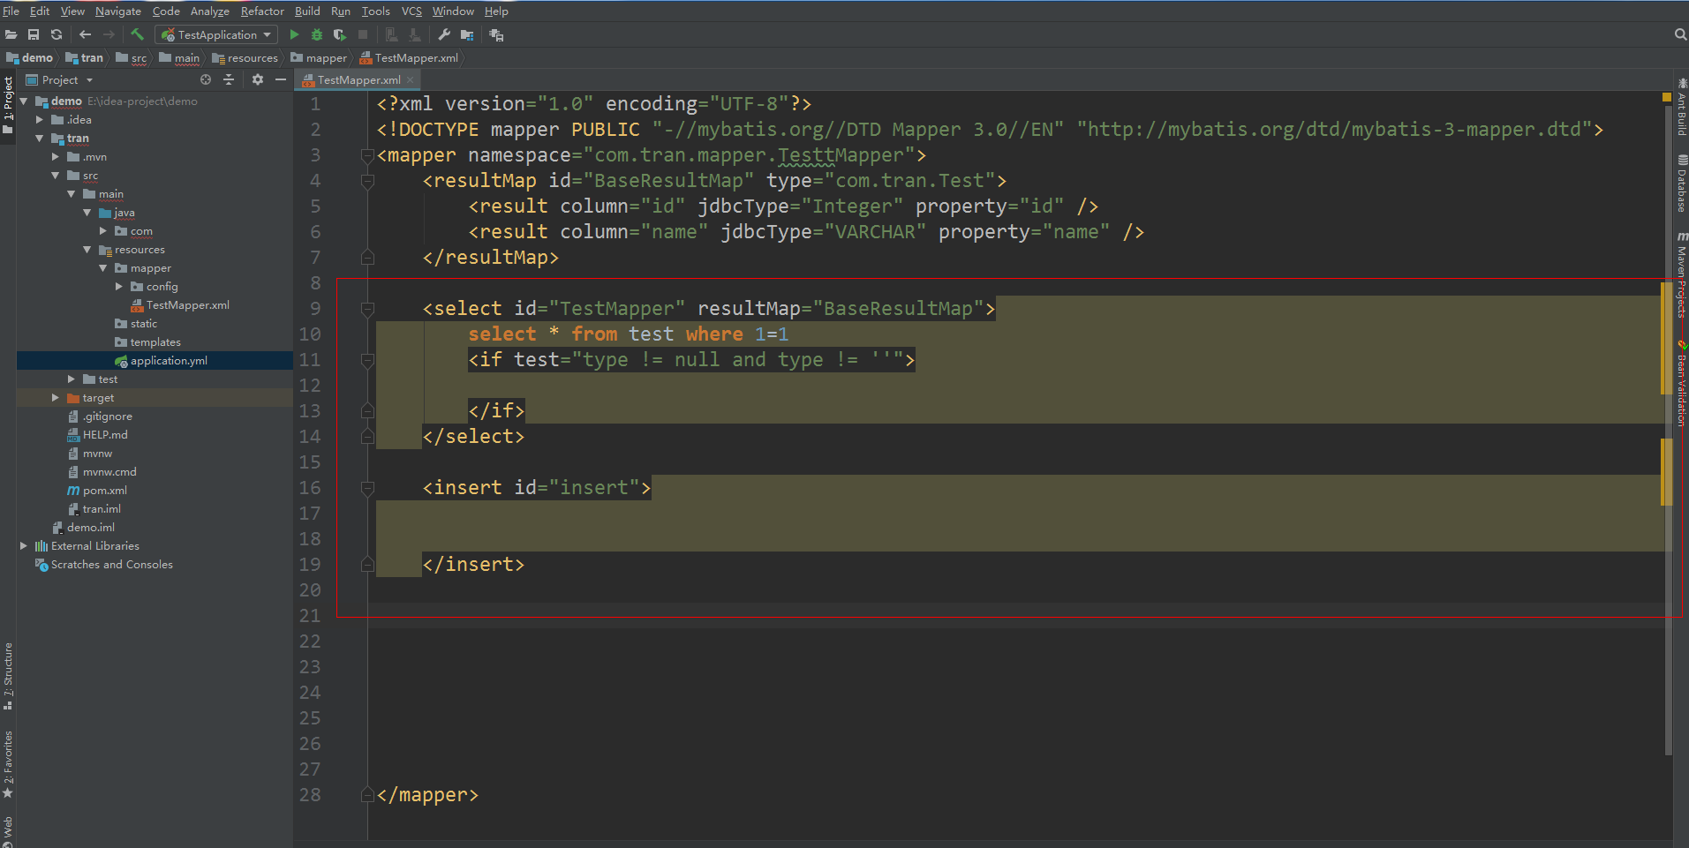This screenshot has width=1689, height=848.
Task: Collapse the tran module node
Action: [40, 139]
